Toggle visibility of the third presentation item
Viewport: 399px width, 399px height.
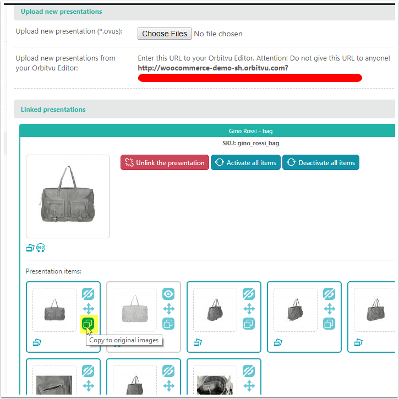(x=249, y=294)
